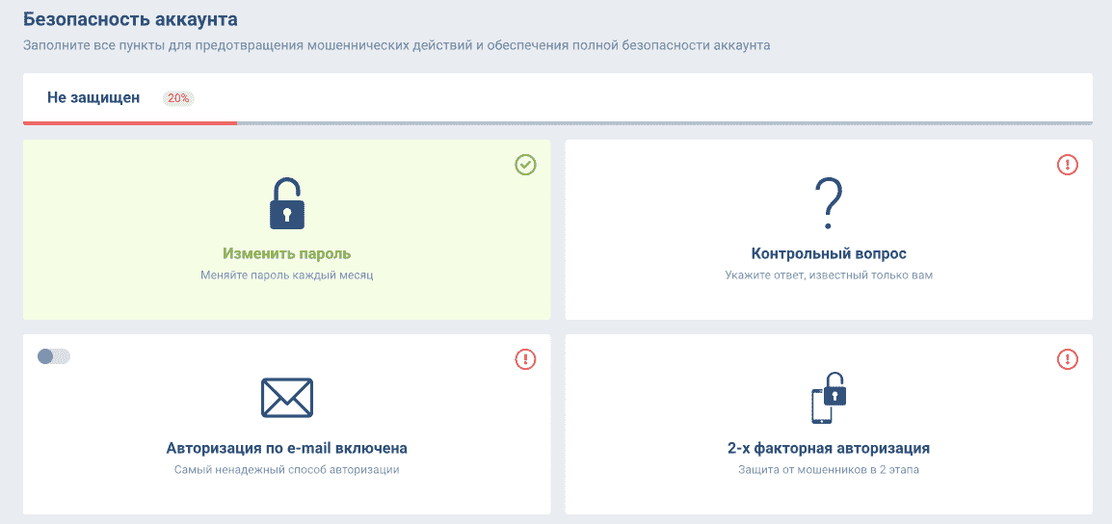Click text Укажите ответ, известный только вам
The image size is (1112, 524).
(829, 275)
